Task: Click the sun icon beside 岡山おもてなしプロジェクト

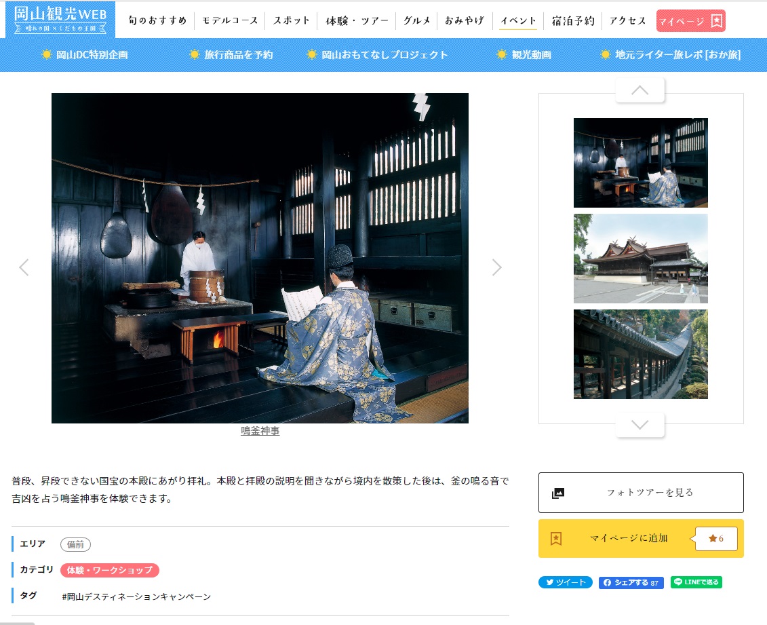Action: 311,54
